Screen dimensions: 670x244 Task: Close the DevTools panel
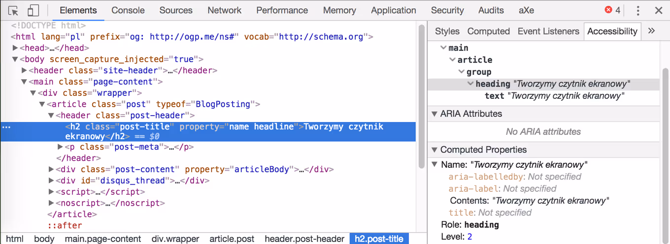tap(658, 10)
